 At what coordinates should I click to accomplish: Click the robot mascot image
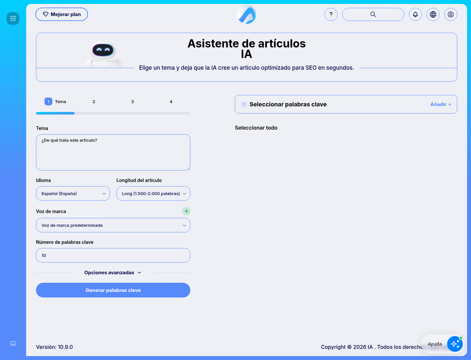click(103, 54)
